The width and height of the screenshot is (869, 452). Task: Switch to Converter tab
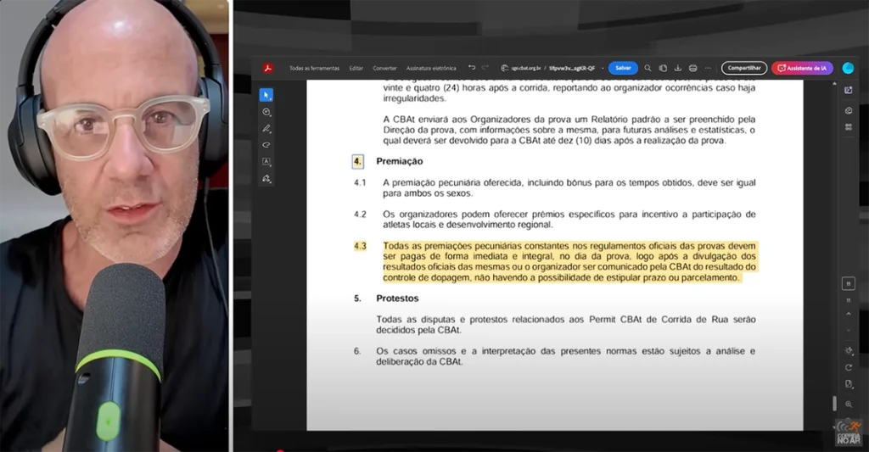pos(384,68)
